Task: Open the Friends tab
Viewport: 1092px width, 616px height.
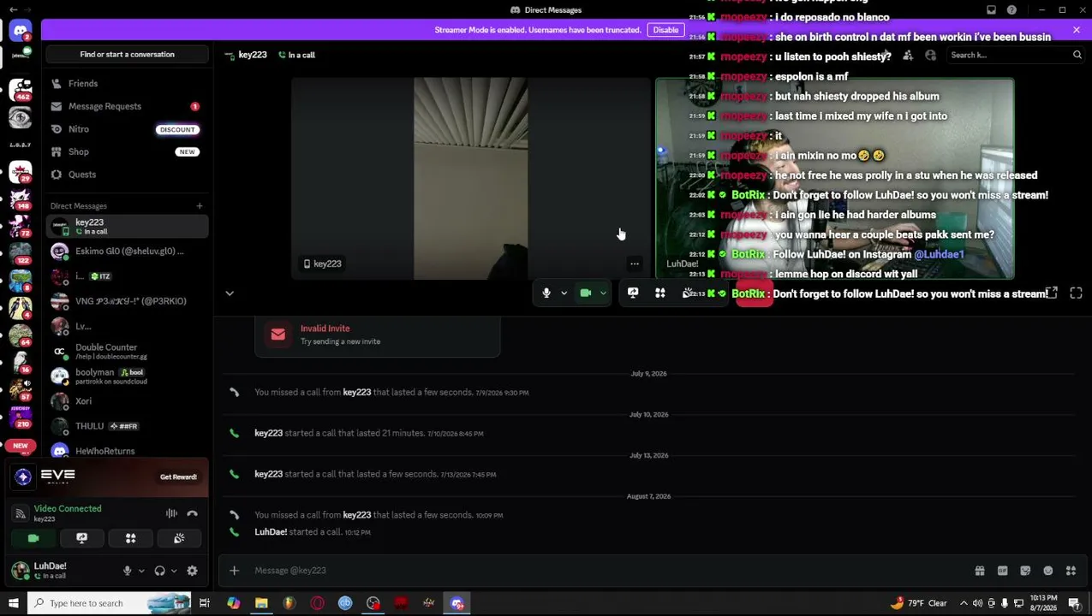Action: 127,84
